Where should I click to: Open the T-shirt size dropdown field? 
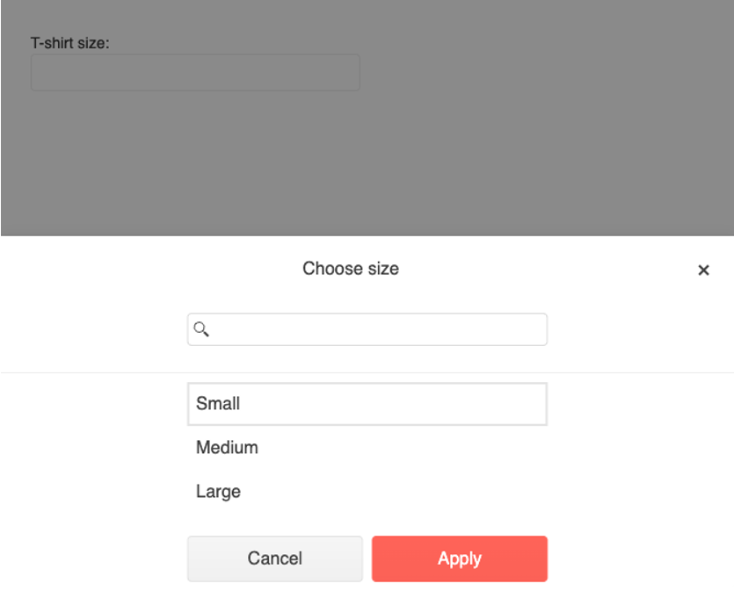click(x=195, y=73)
